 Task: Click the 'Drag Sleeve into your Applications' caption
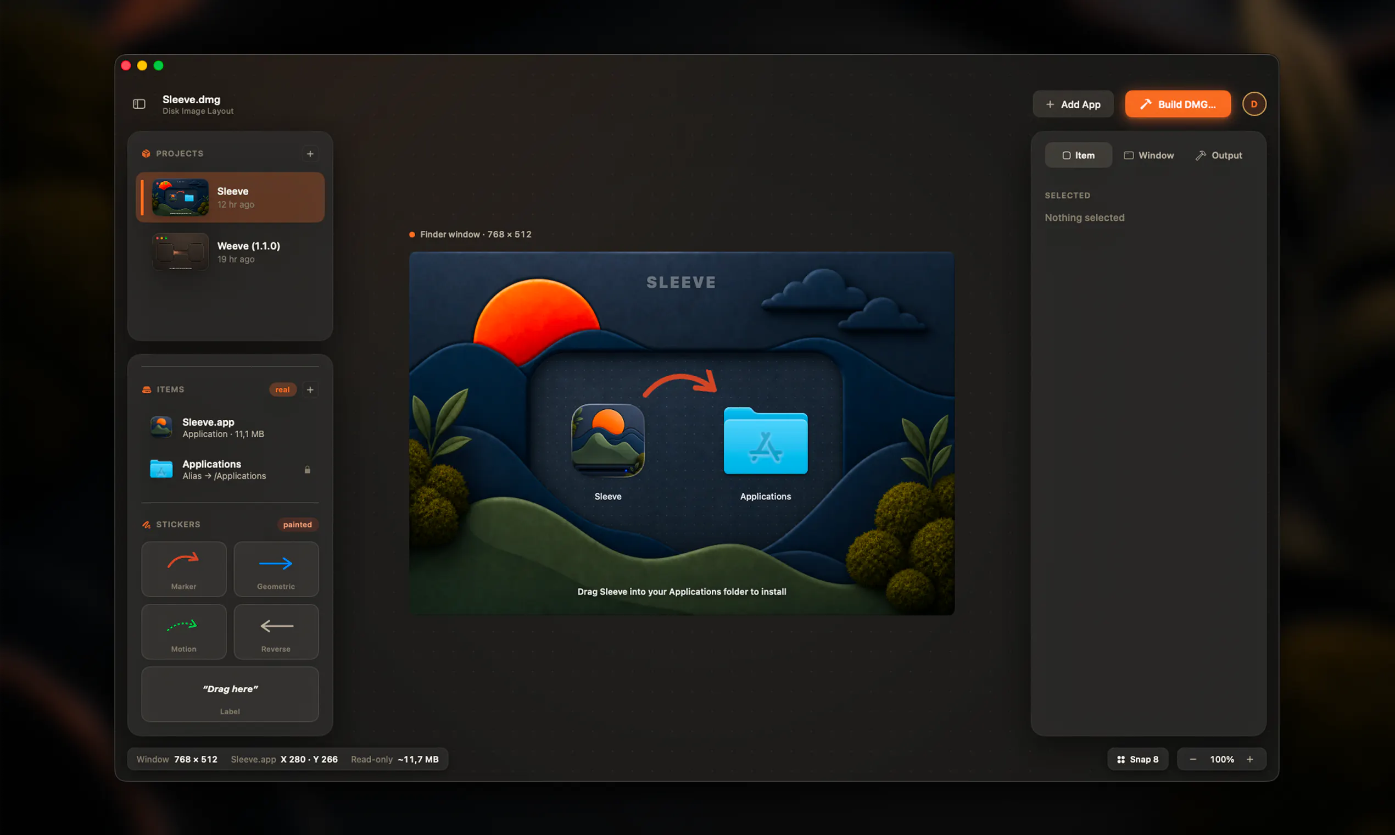pyautogui.click(x=682, y=591)
